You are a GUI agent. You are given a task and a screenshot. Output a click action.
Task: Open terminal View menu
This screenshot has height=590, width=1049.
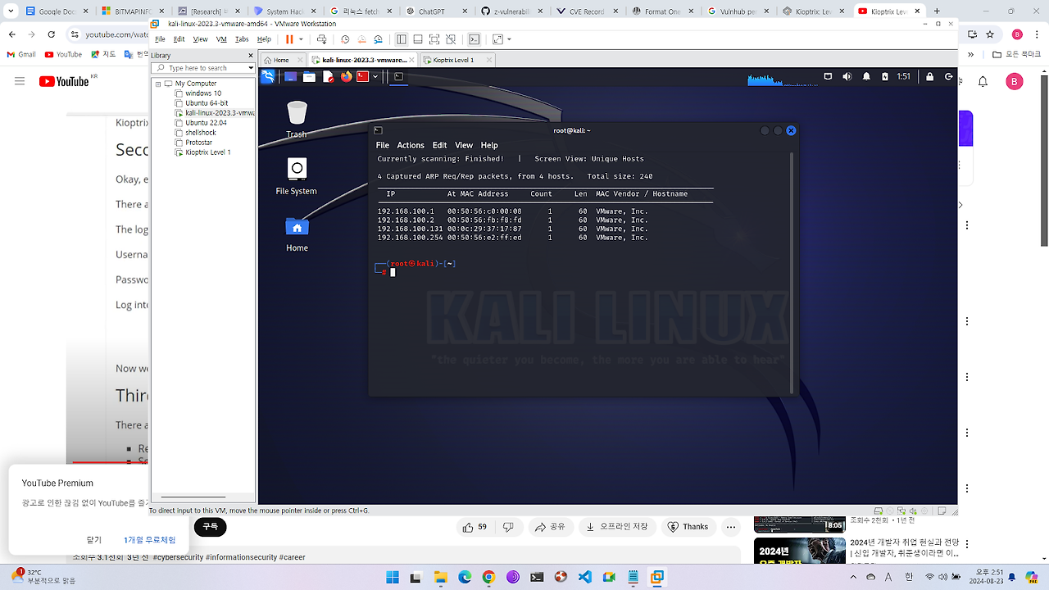(464, 145)
